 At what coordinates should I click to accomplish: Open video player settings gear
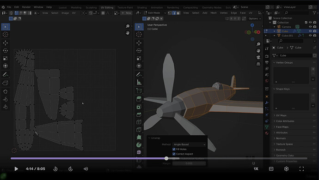pyautogui.click(x=287, y=169)
